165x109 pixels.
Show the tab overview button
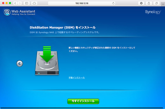coord(157,3)
